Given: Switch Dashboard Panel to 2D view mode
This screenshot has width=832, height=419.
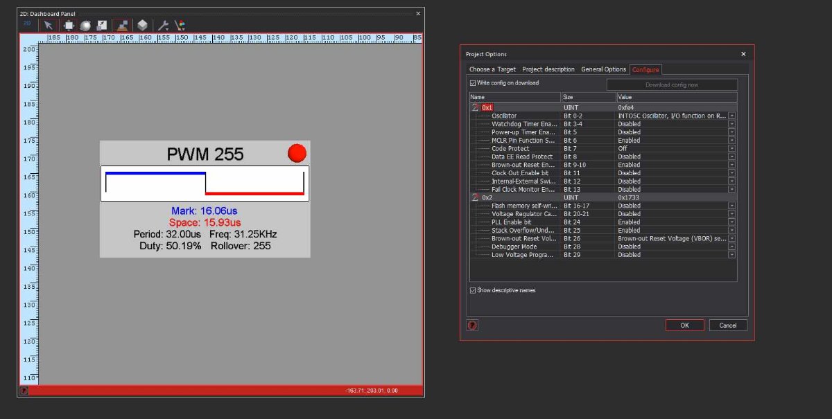Looking at the screenshot, I should [x=27, y=24].
